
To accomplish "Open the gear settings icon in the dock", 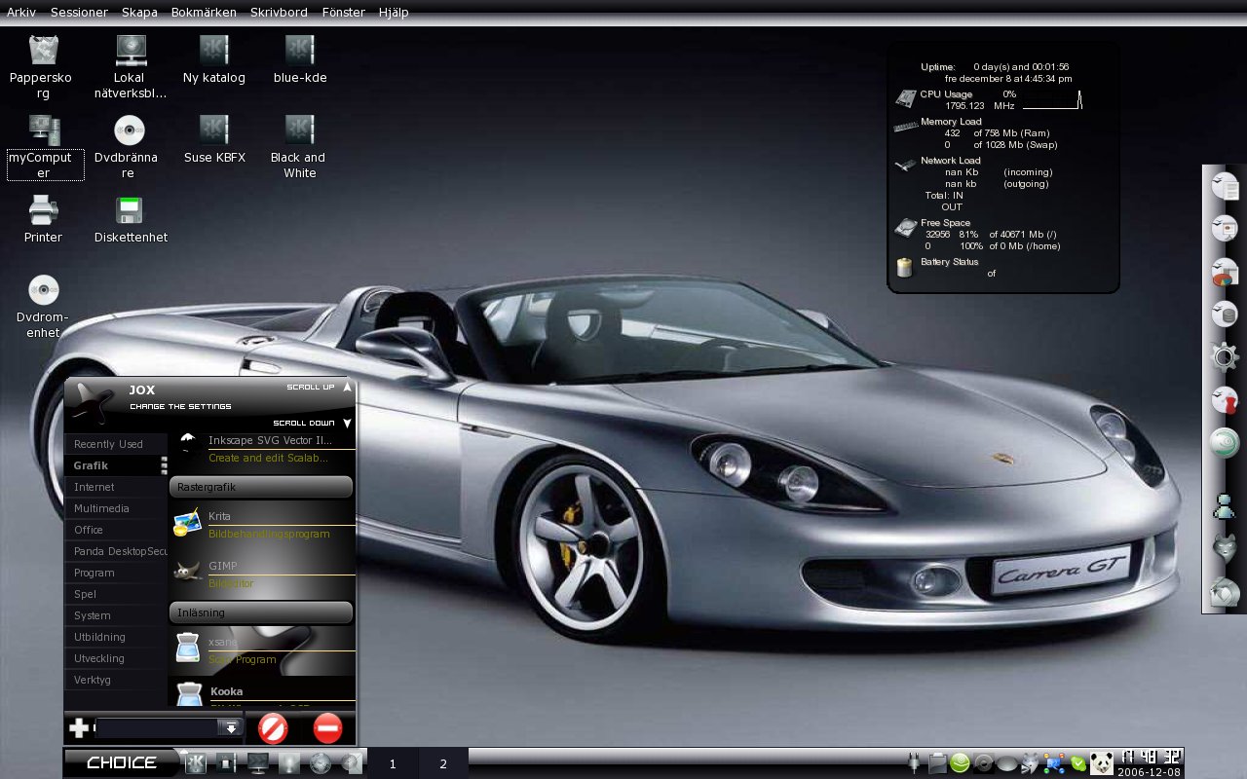I will (x=1224, y=356).
